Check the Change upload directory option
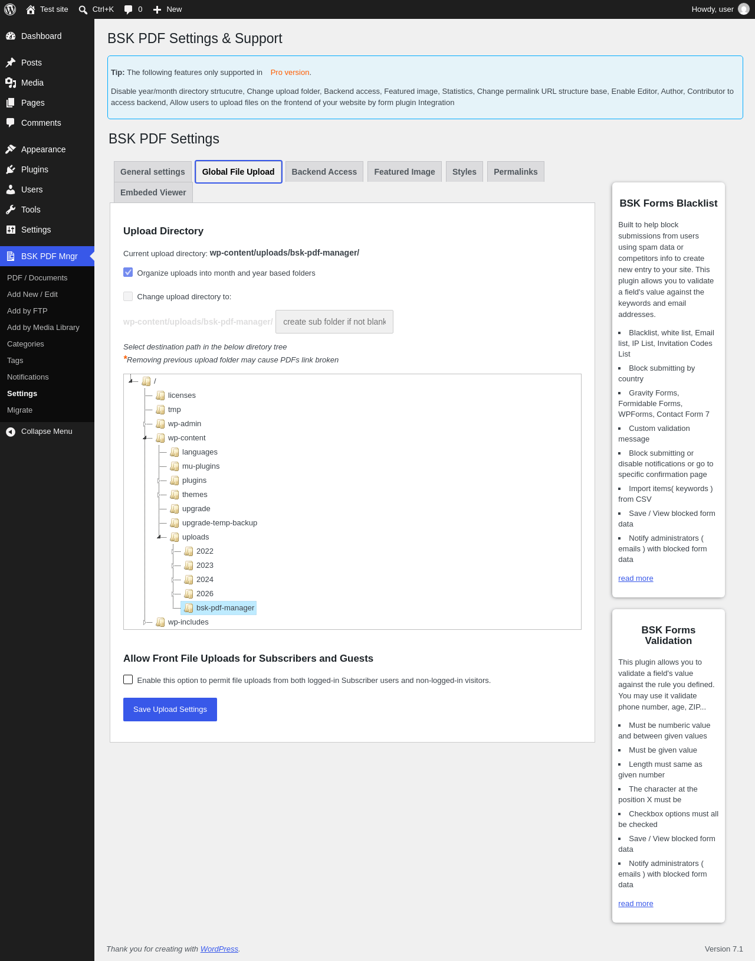 coord(128,296)
